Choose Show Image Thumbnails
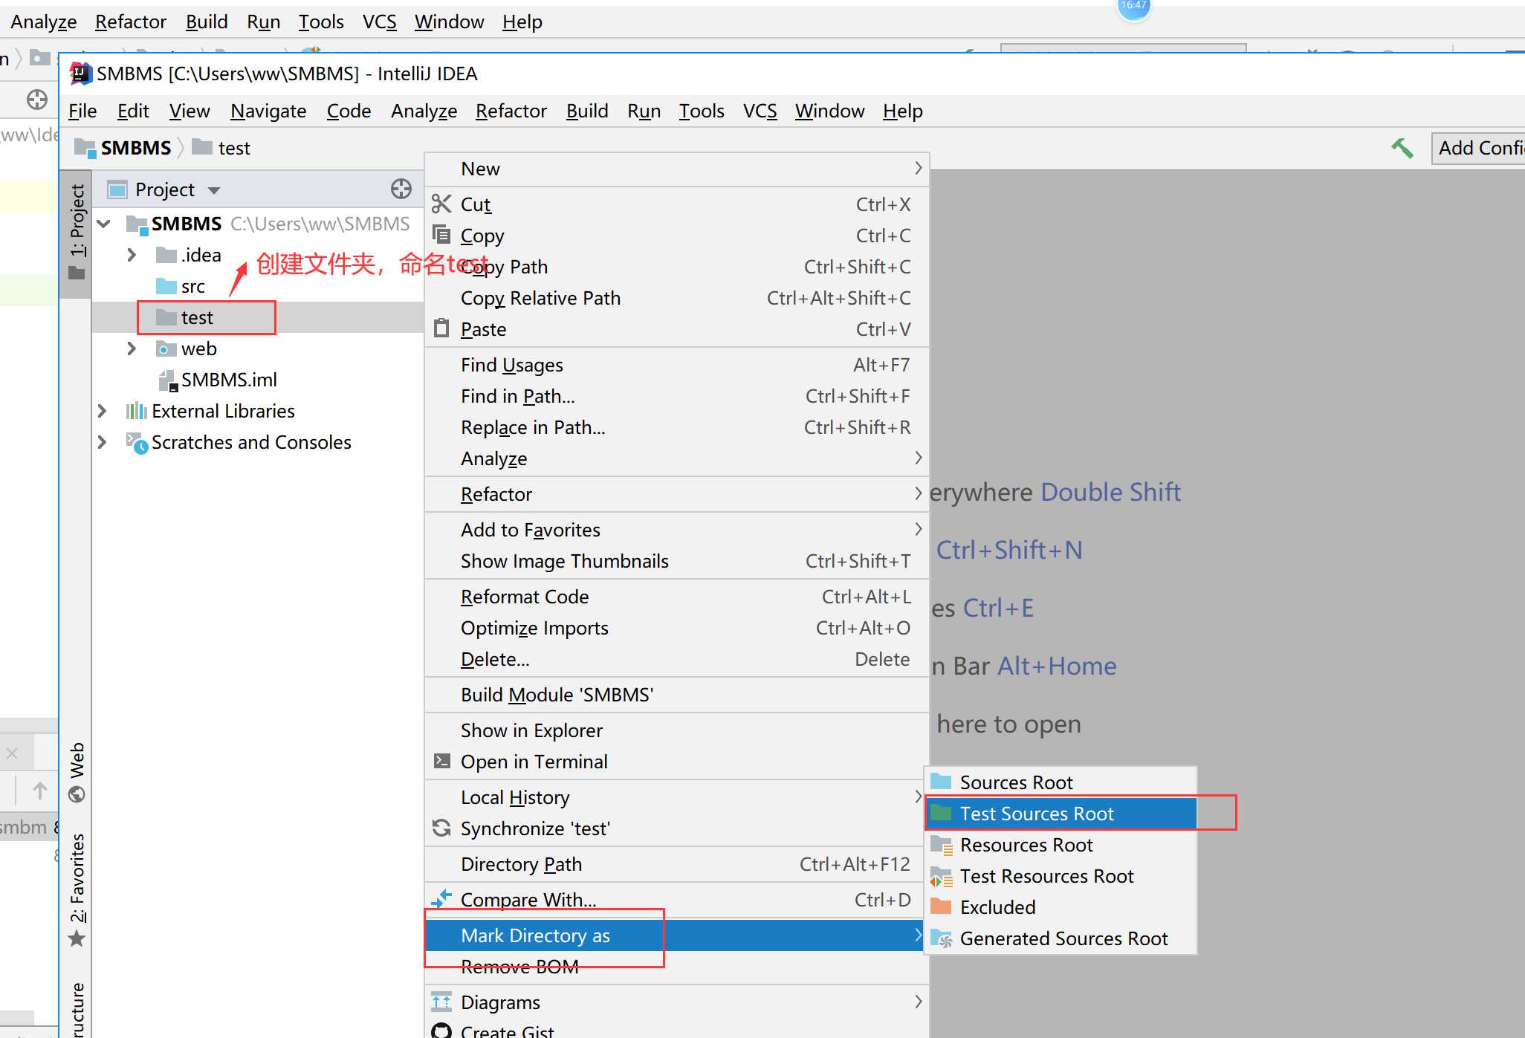The image size is (1525, 1038). click(677, 561)
